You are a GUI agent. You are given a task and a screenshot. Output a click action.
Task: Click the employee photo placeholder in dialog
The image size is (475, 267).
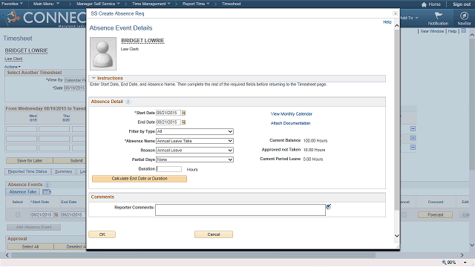(x=103, y=53)
